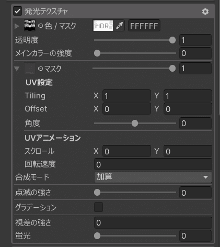Click the マスク strength slider handle
This screenshot has height=247, width=220.
pos(172,69)
